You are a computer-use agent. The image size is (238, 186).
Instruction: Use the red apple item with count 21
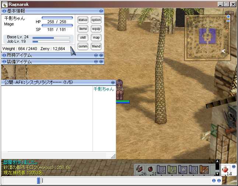(x=151, y=170)
